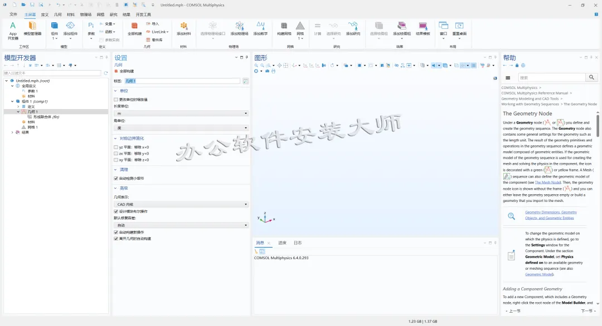Click the 添加组件 ribbon icon
The image size is (602, 326).
click(x=70, y=30)
